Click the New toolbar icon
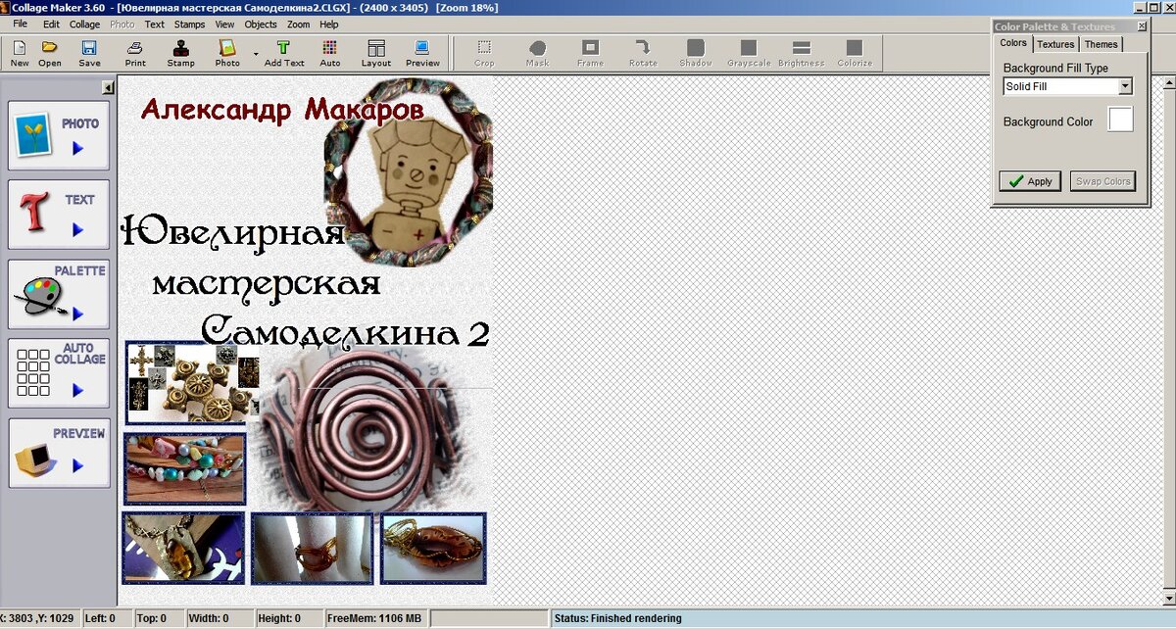1176x629 pixels. coord(20,53)
